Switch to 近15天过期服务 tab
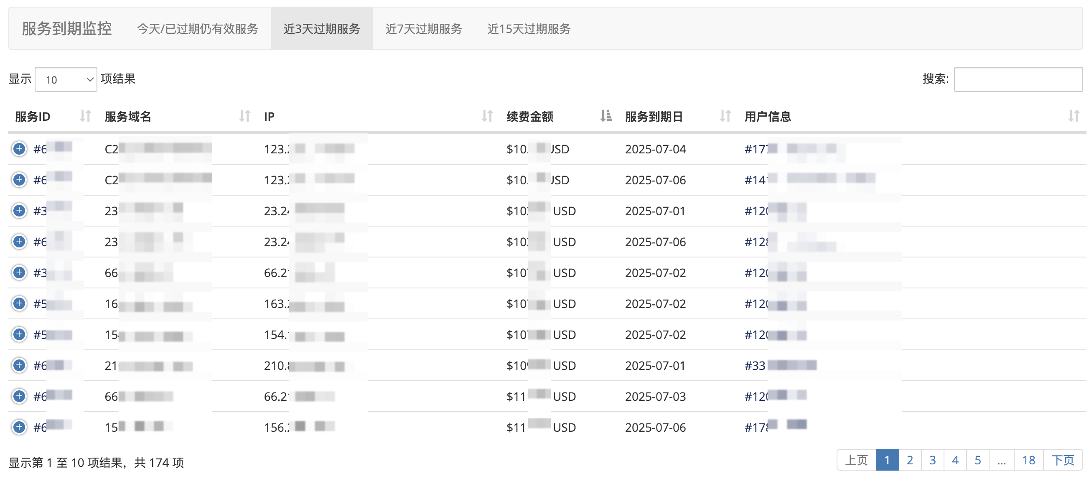The width and height of the screenshot is (1089, 489). coord(529,29)
